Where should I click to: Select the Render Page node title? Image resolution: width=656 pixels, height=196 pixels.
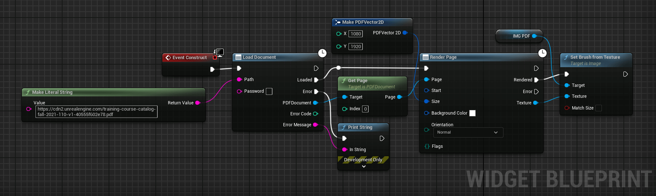[443, 57]
